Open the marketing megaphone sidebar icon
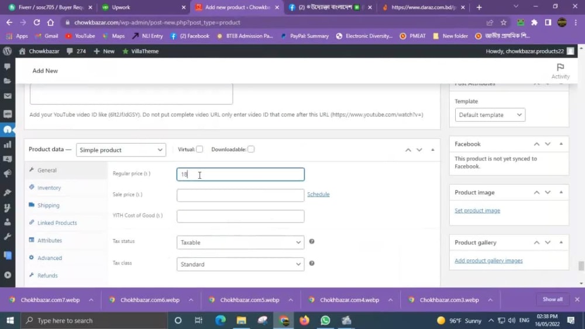This screenshot has width=585, height=329. [8, 174]
